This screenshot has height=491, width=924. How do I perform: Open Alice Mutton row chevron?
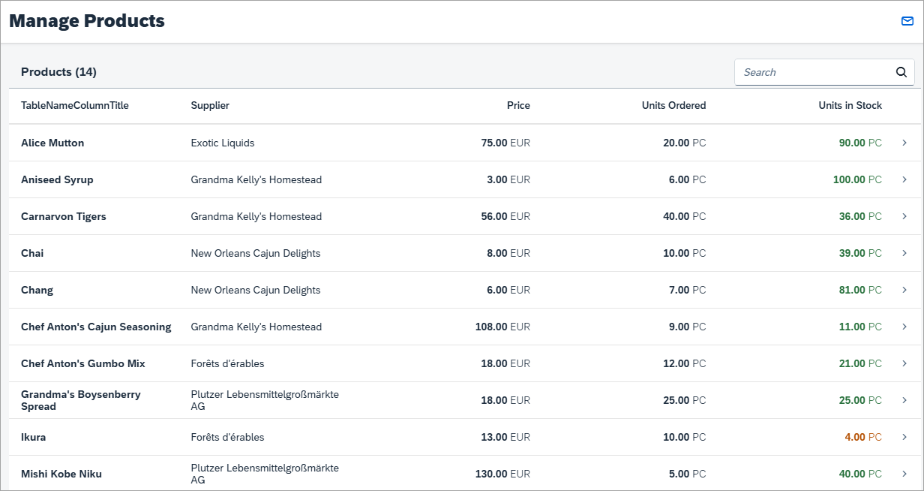click(x=904, y=143)
